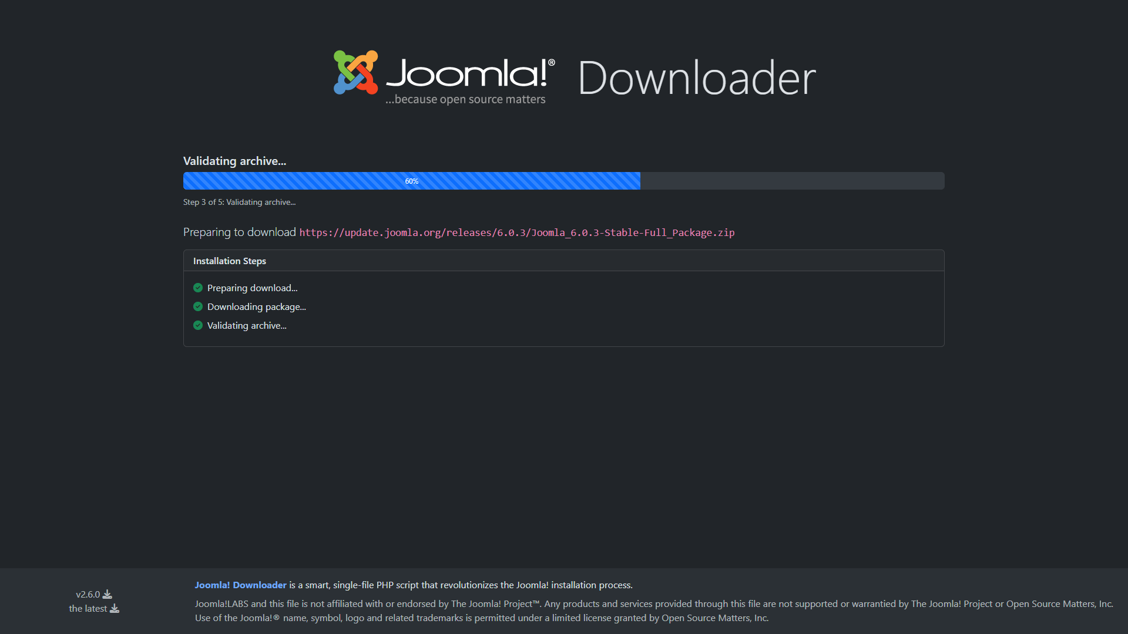Click the download icon next to v2.6.0
The height and width of the screenshot is (634, 1128).
(x=108, y=594)
